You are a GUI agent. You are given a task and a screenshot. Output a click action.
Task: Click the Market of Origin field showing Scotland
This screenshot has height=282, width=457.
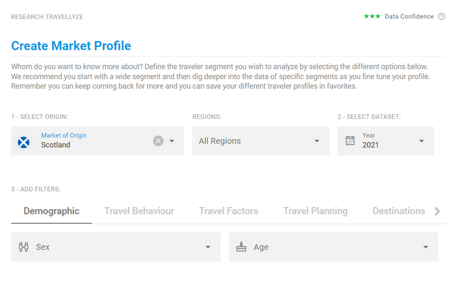click(98, 141)
